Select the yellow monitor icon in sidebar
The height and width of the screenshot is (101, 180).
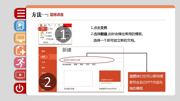21,38
